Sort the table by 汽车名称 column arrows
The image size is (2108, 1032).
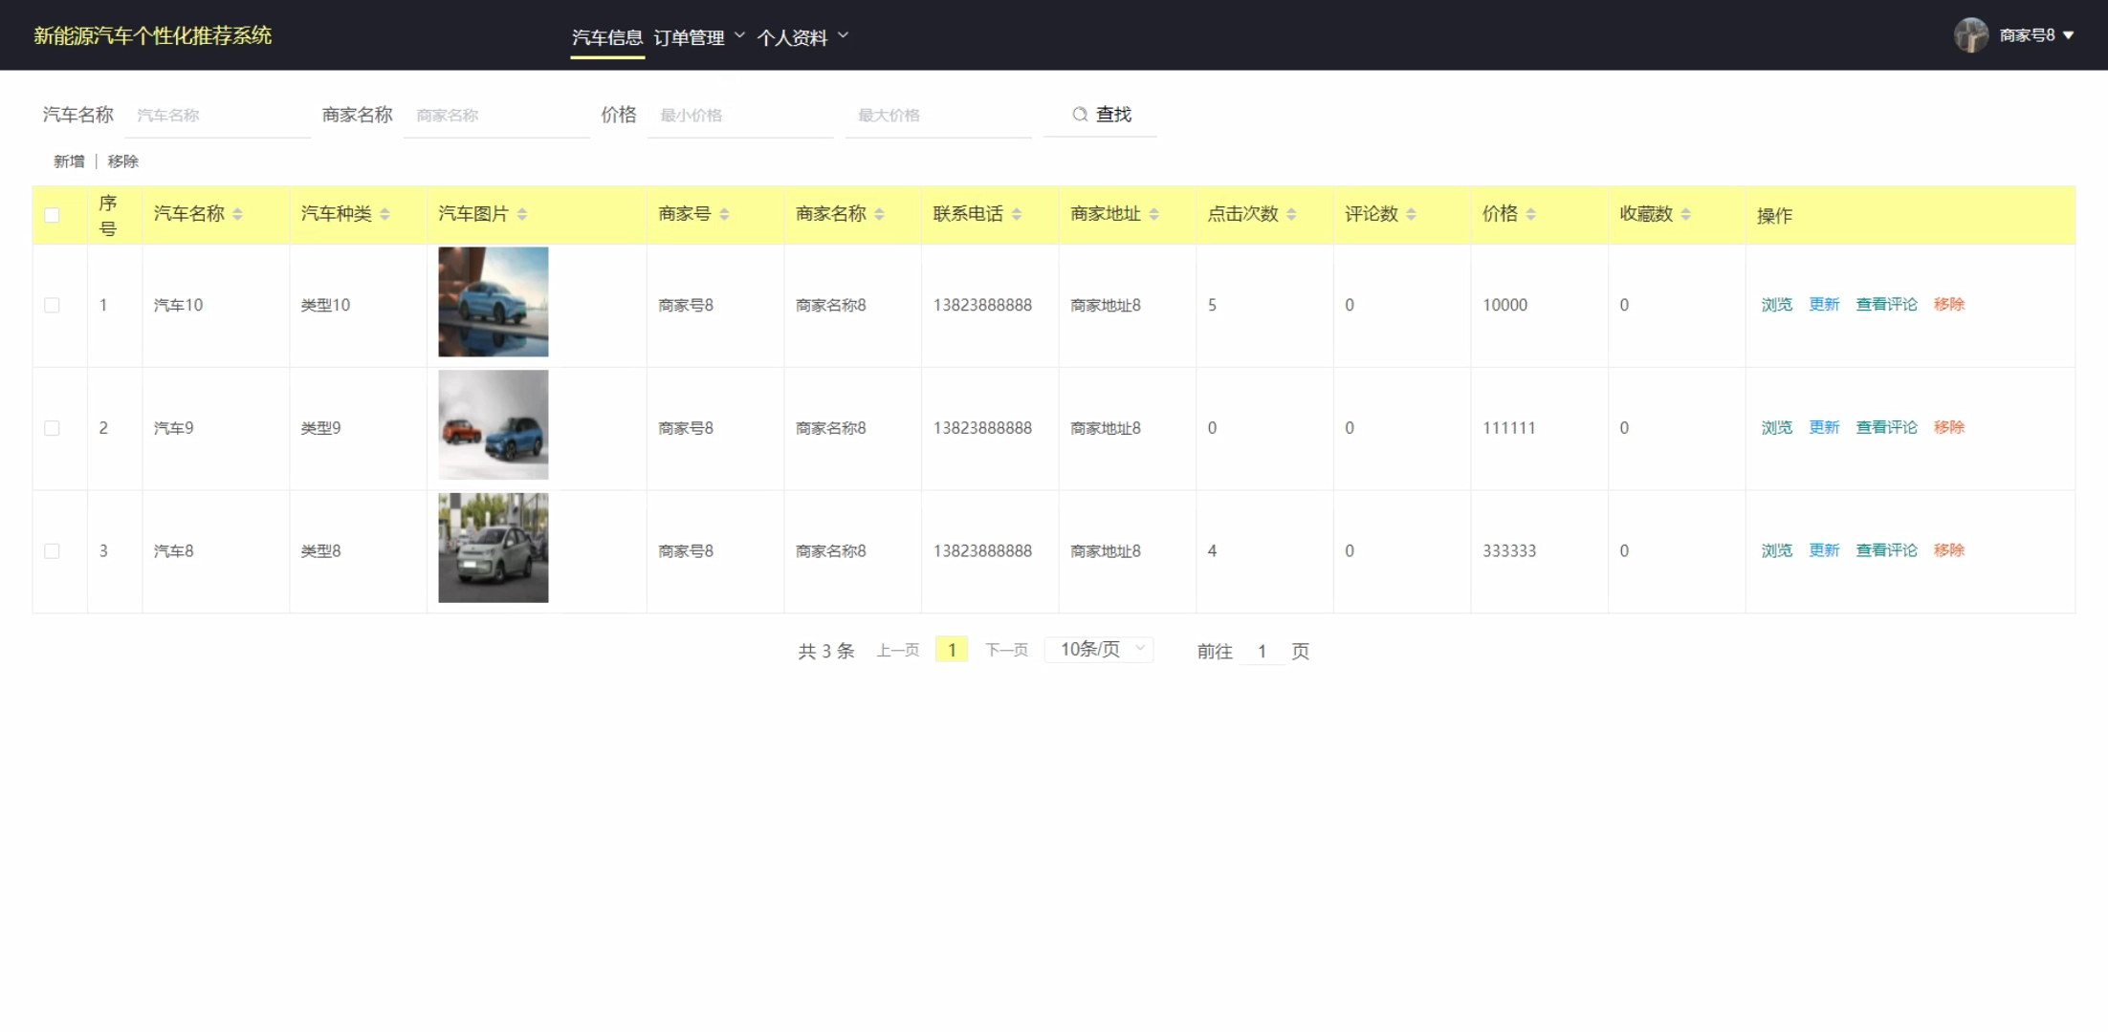pos(237,214)
